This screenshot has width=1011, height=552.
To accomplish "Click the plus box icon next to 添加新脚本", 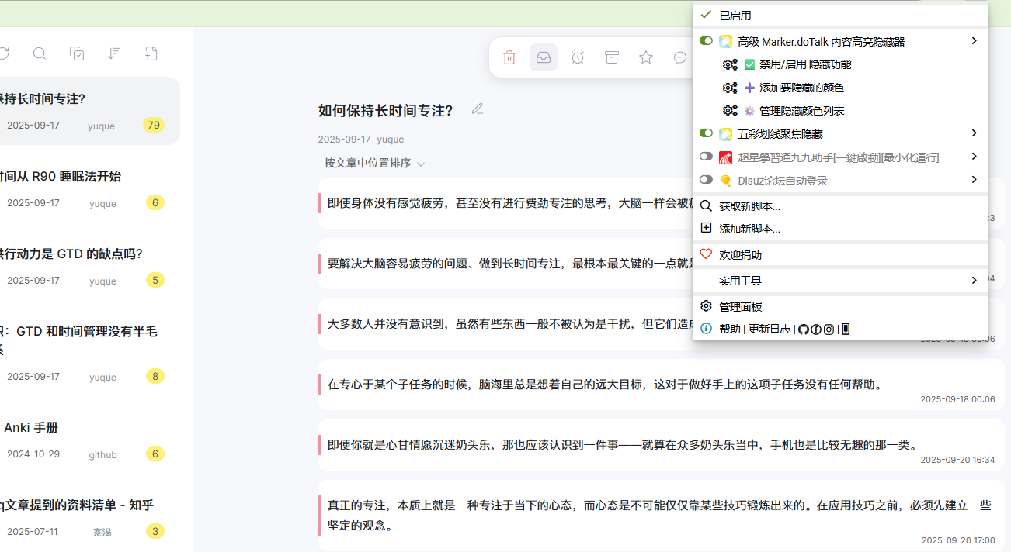I will click(706, 228).
